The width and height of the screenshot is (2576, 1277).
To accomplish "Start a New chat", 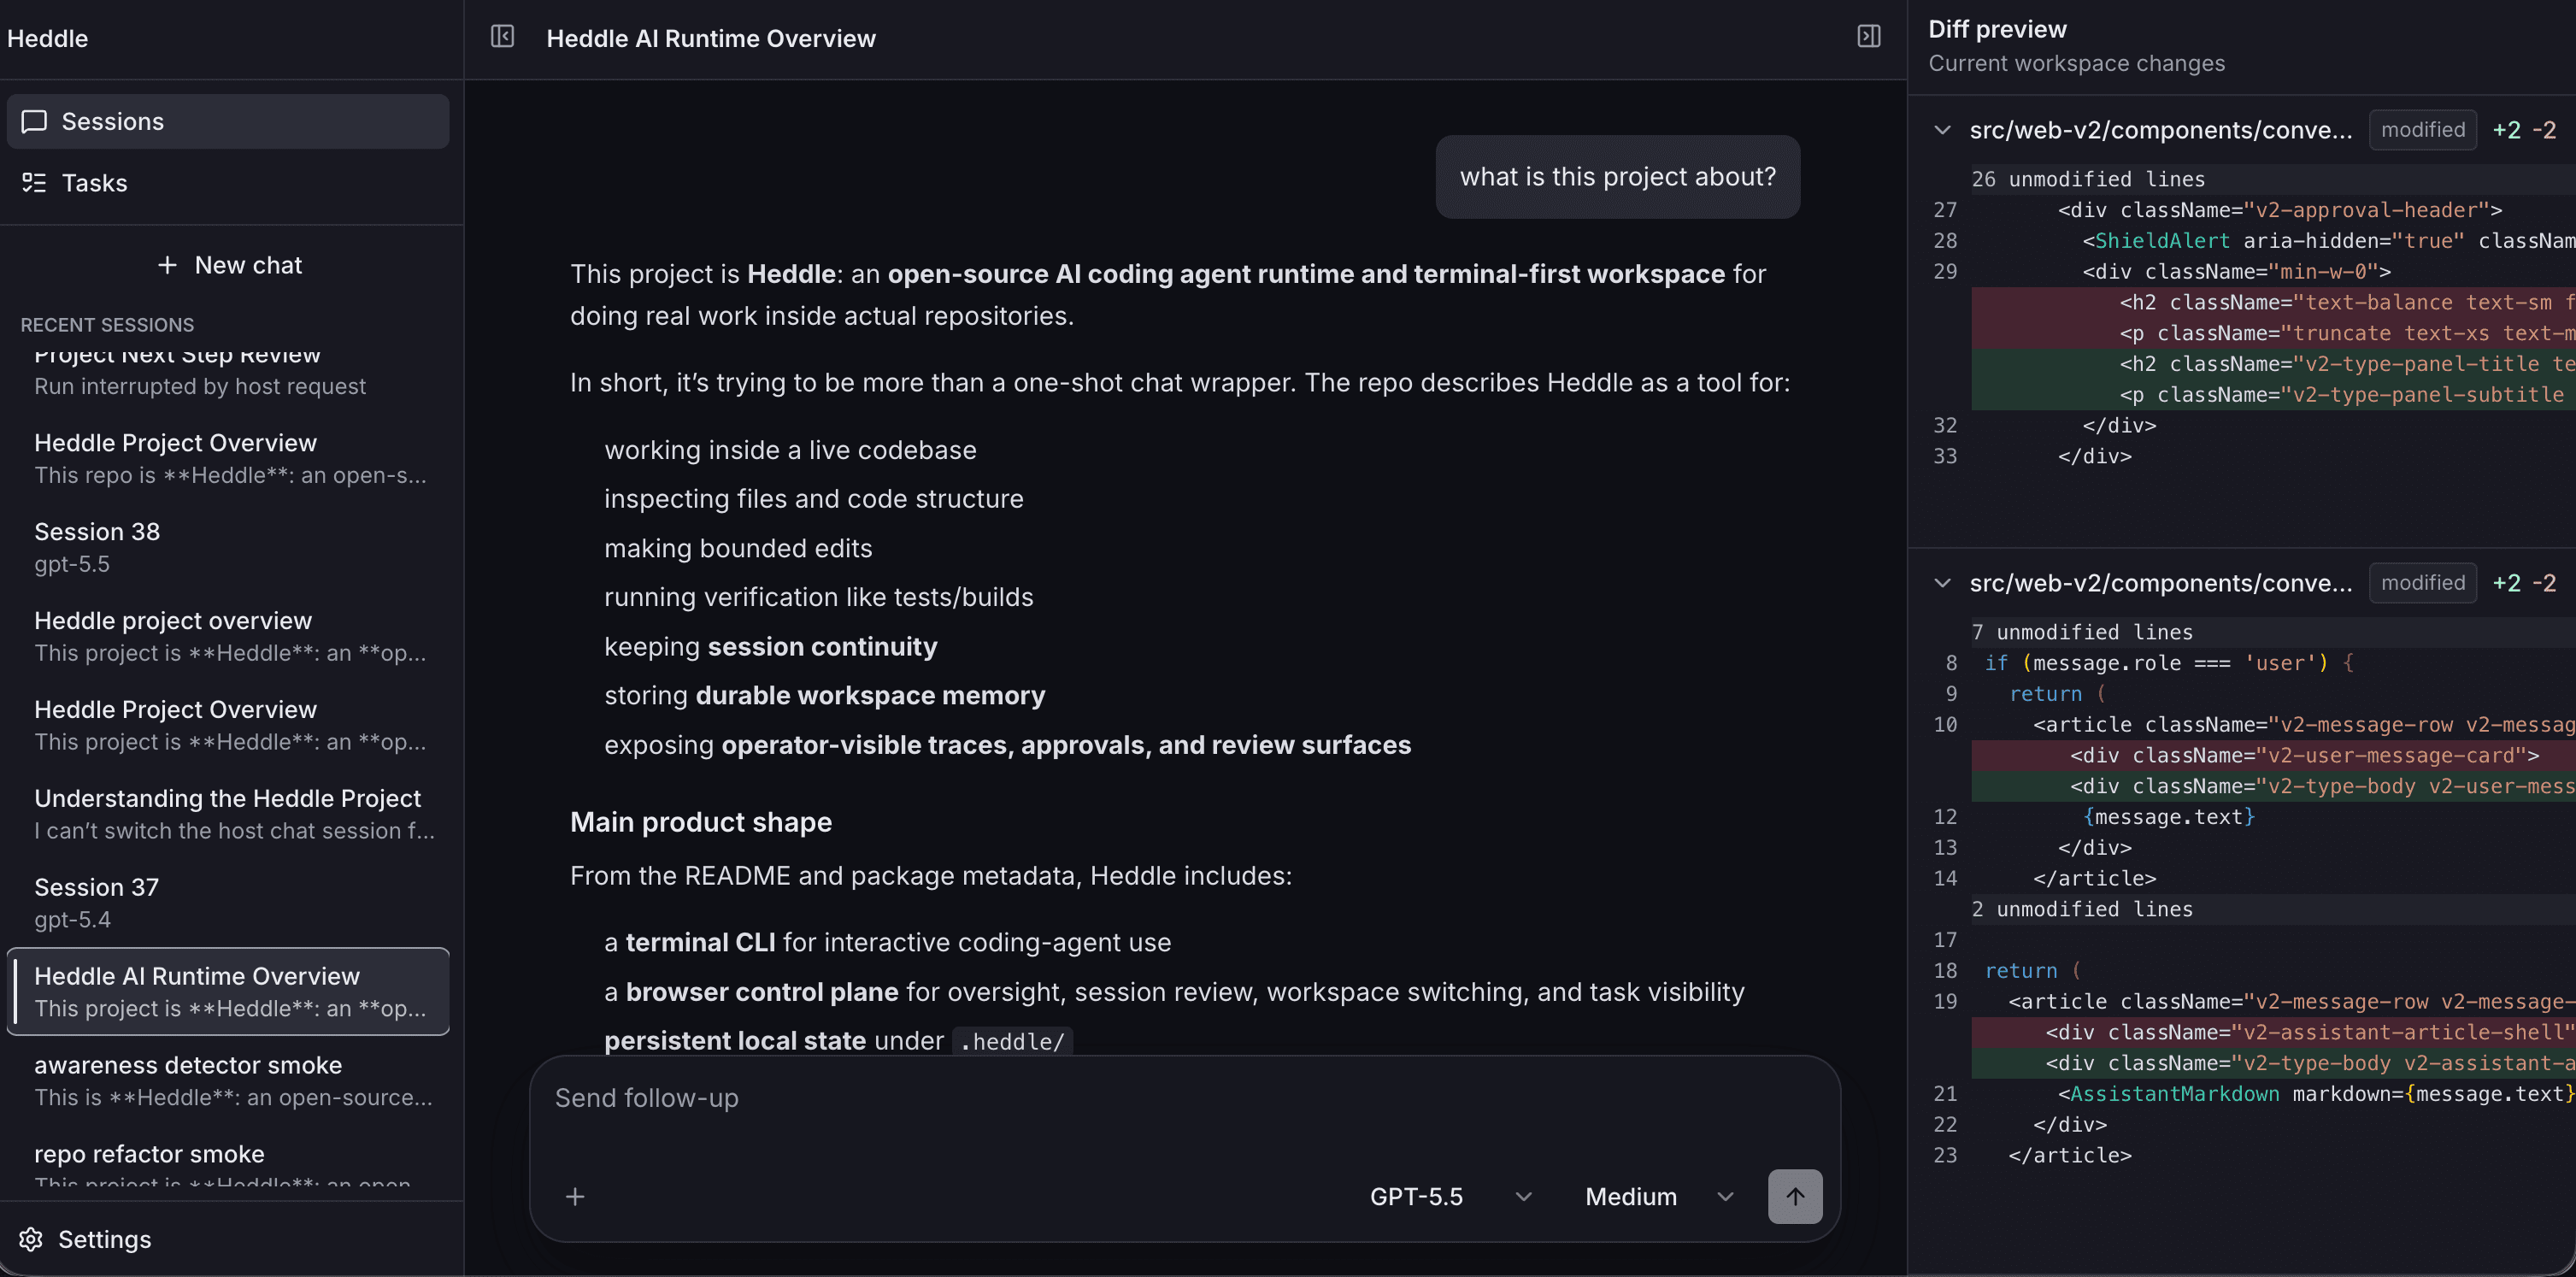I will pos(229,265).
